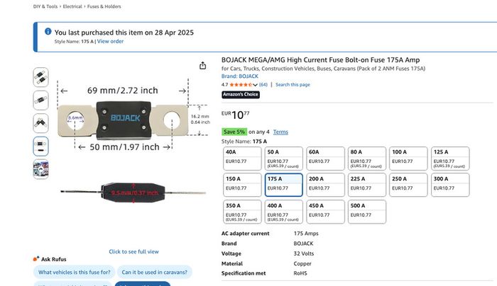
Task: Click the EUR 10.77 price
Action: pos(236,115)
